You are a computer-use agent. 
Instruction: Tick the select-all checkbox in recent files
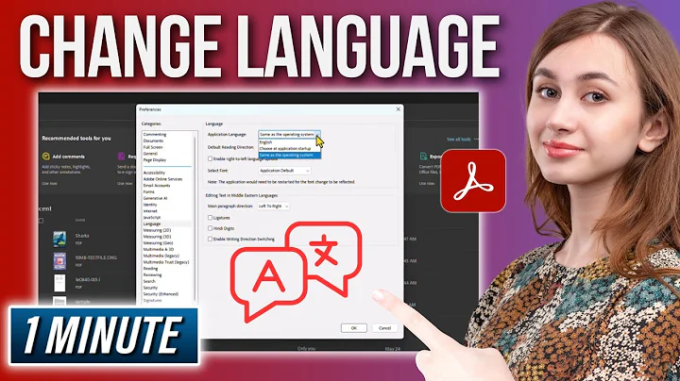pos(42,221)
